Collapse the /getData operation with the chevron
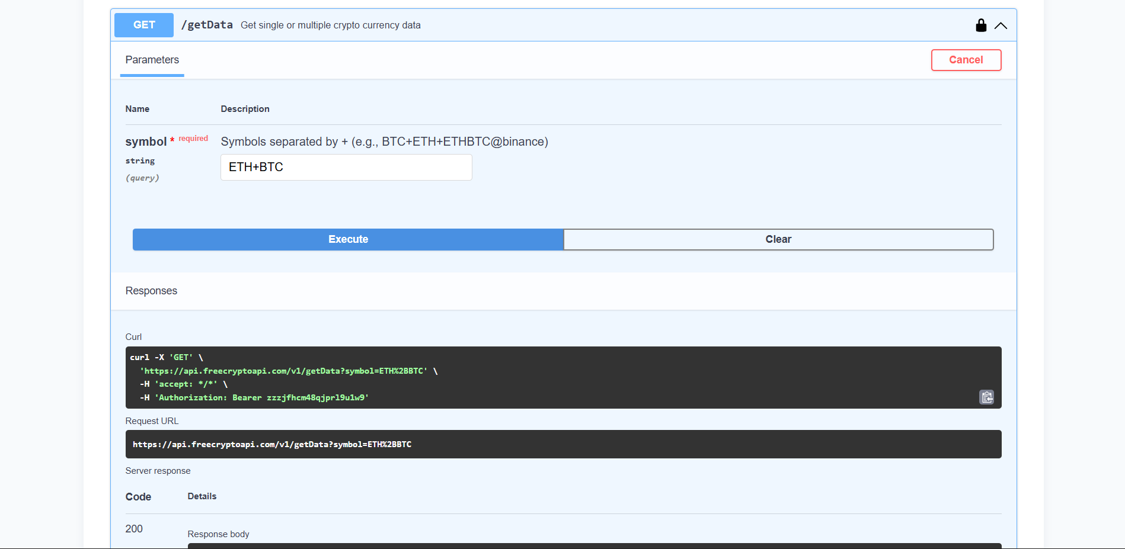 point(1001,25)
